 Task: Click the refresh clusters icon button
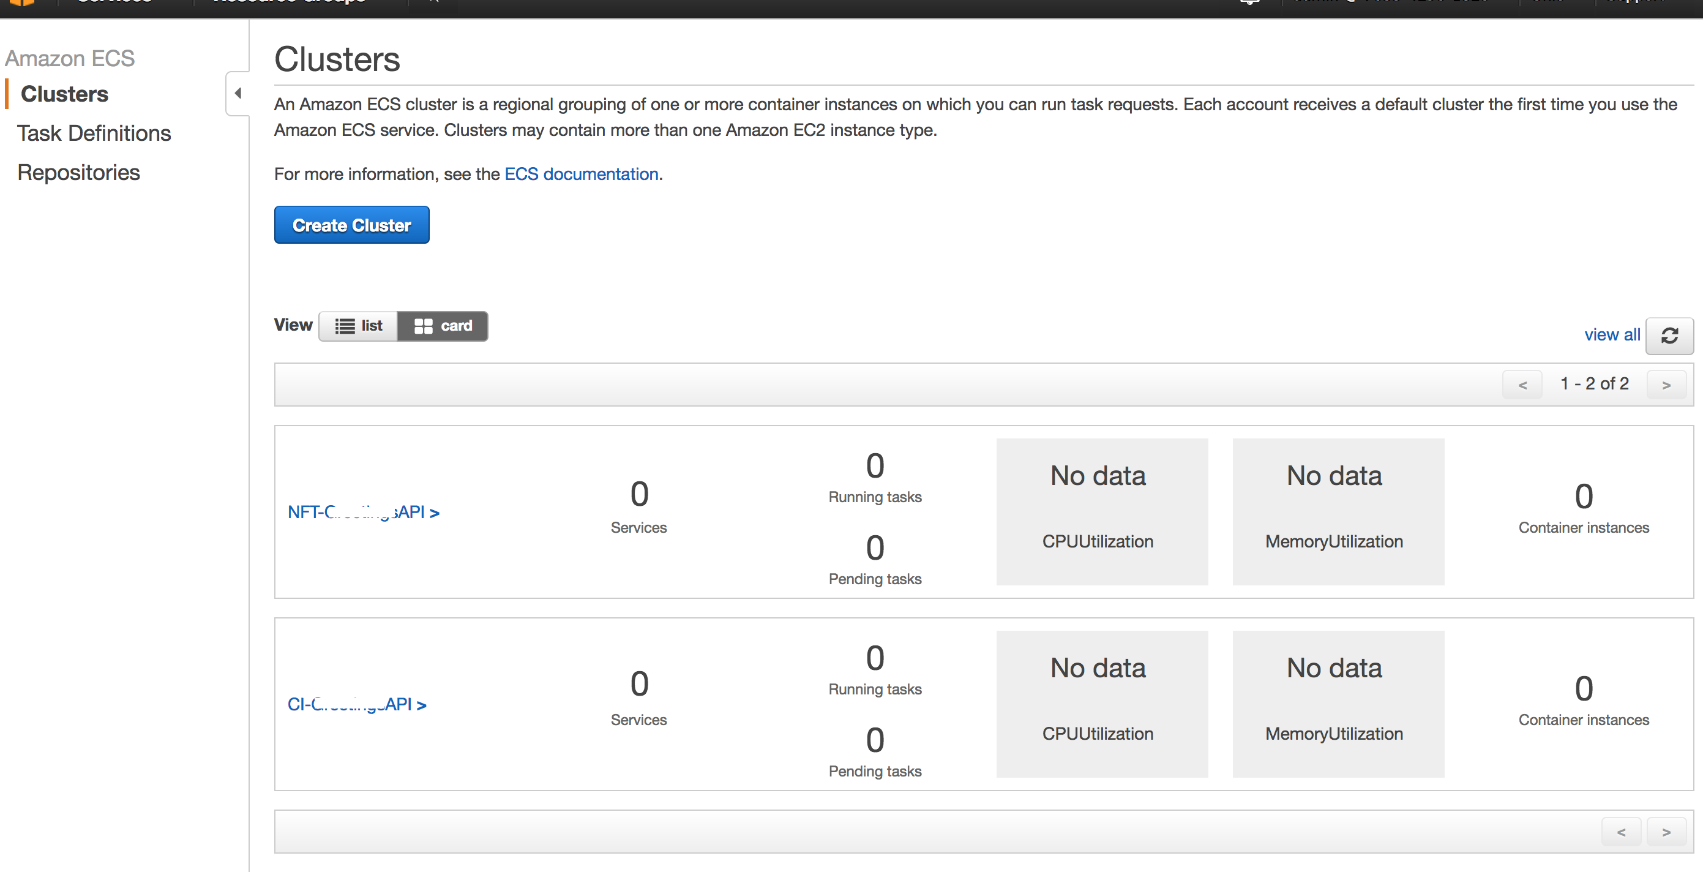click(1669, 336)
